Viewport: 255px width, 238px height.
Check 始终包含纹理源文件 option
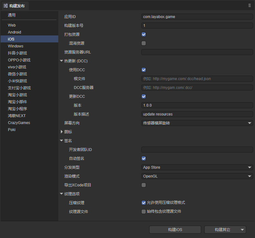point(143,212)
